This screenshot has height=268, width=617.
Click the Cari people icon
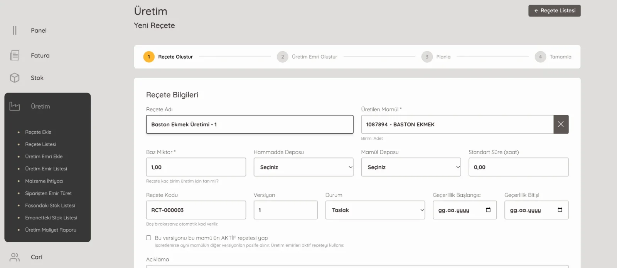tap(15, 257)
